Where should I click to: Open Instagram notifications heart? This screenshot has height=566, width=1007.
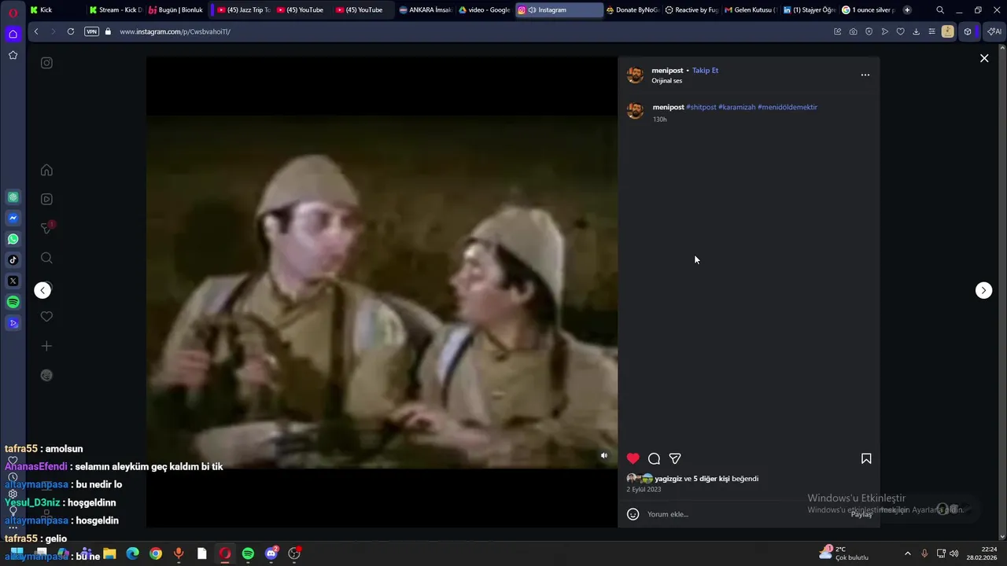[x=46, y=317]
